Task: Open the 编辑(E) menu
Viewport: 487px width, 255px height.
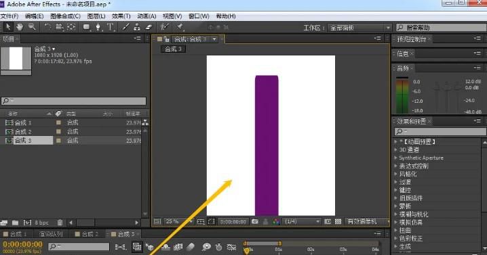Action: (x=34, y=16)
